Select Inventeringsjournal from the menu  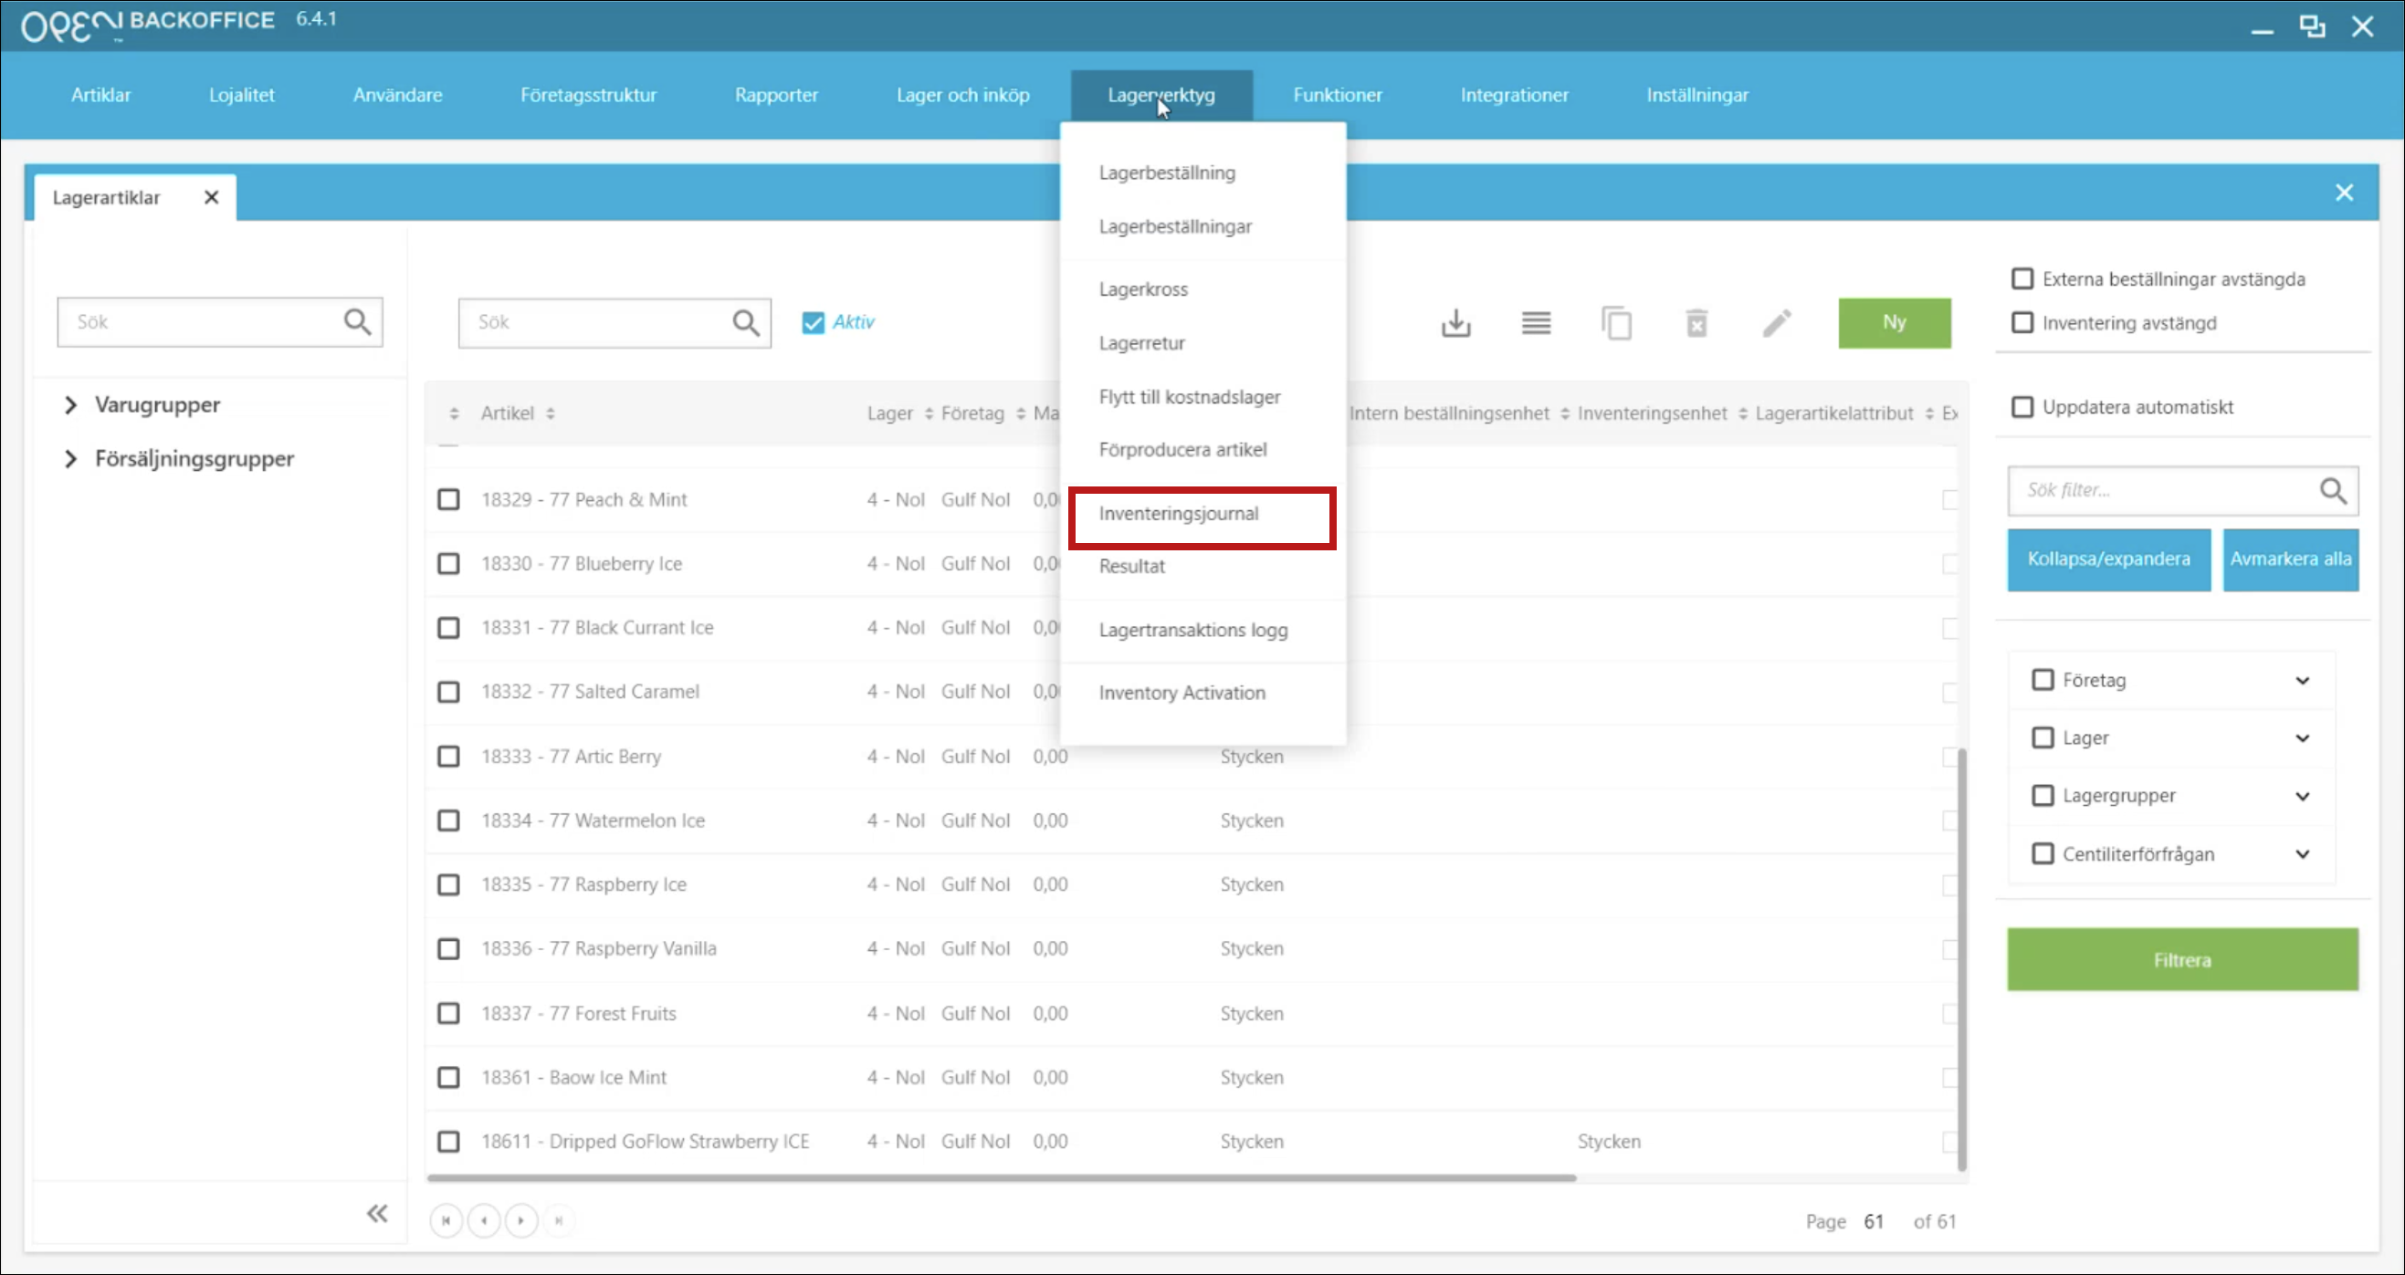click(1178, 513)
